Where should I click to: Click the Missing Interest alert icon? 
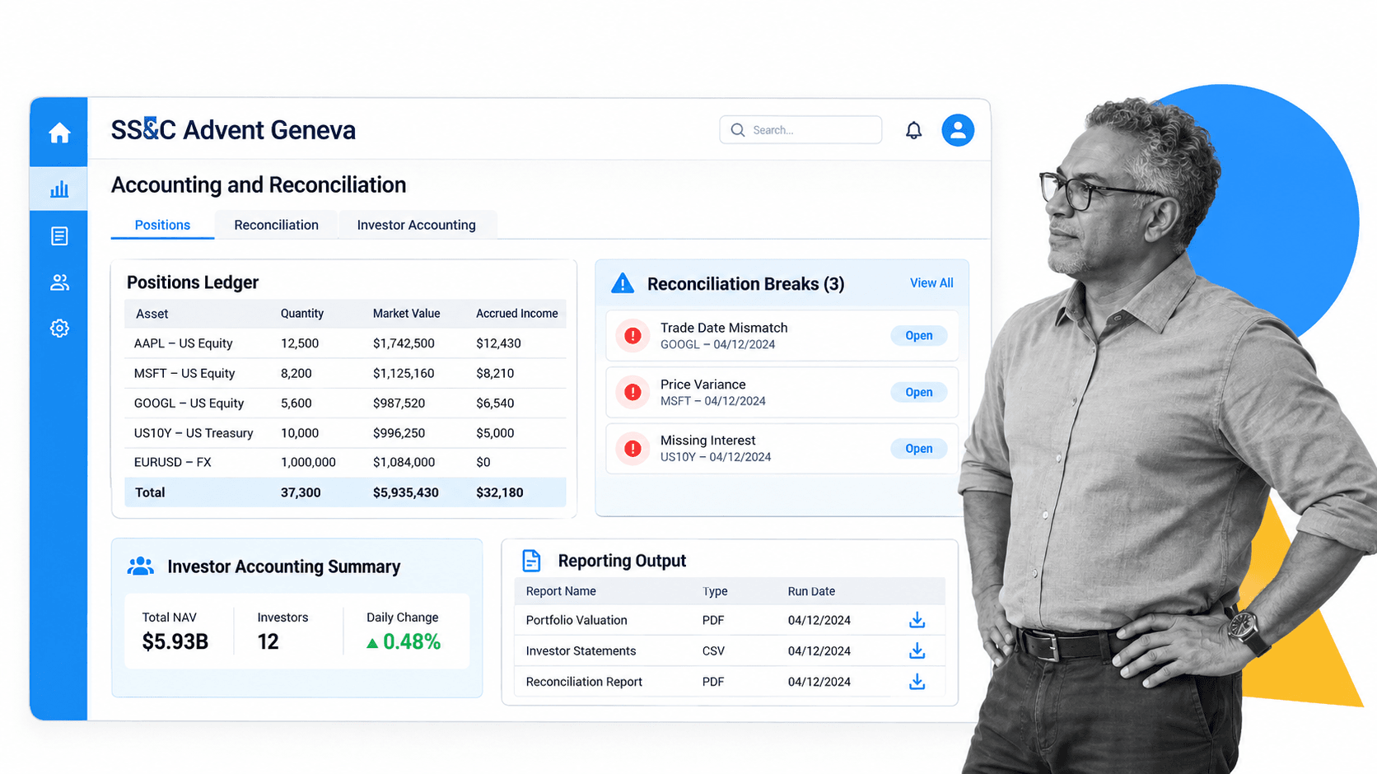point(632,449)
